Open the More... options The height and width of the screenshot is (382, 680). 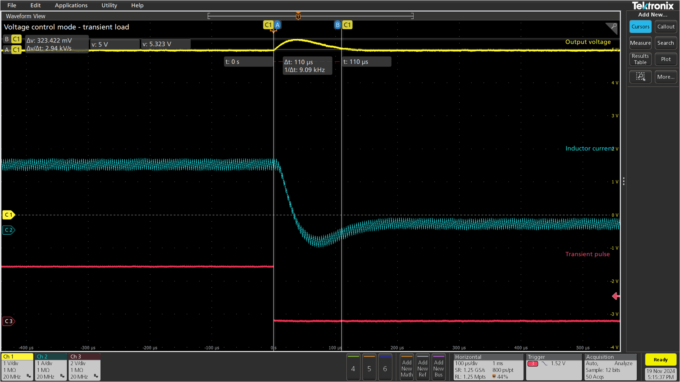click(x=666, y=77)
